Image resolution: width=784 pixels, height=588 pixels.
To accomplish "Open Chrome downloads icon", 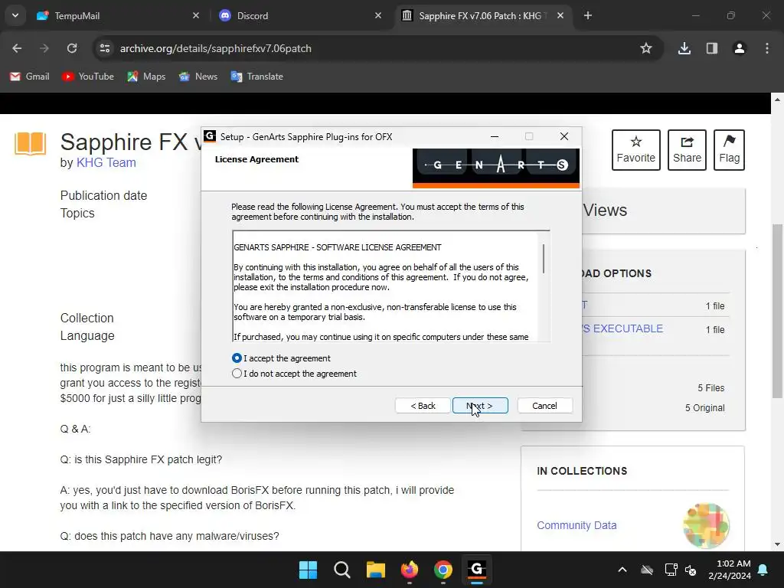I will tap(684, 48).
